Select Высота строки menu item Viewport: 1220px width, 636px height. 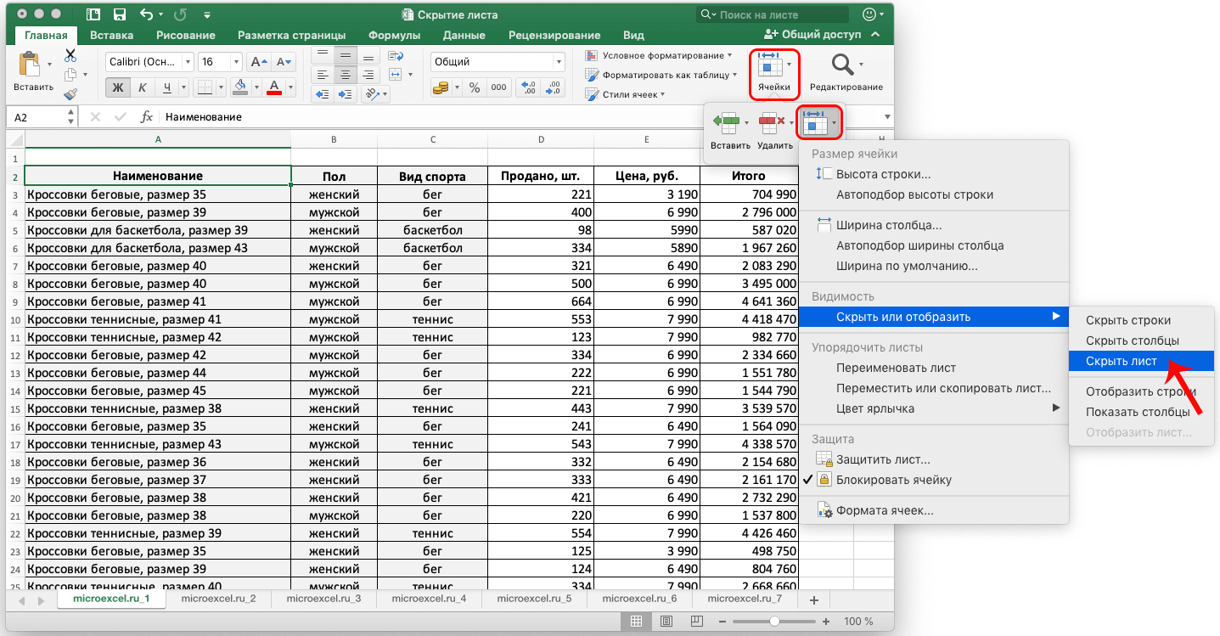(932, 174)
